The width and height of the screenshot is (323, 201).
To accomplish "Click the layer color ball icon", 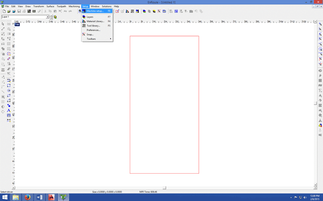I will click(x=55, y=17).
